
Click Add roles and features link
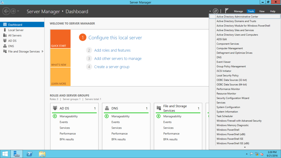(112, 50)
